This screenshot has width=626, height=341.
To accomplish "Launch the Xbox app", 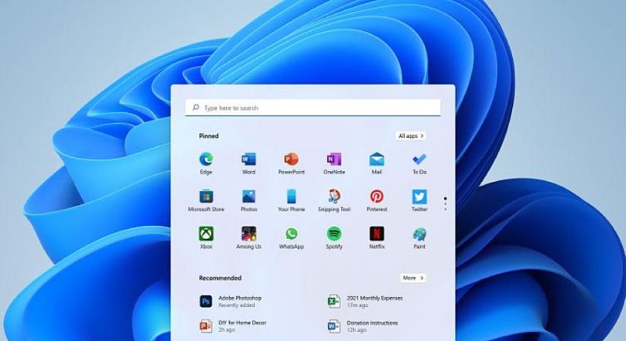I will (206, 233).
